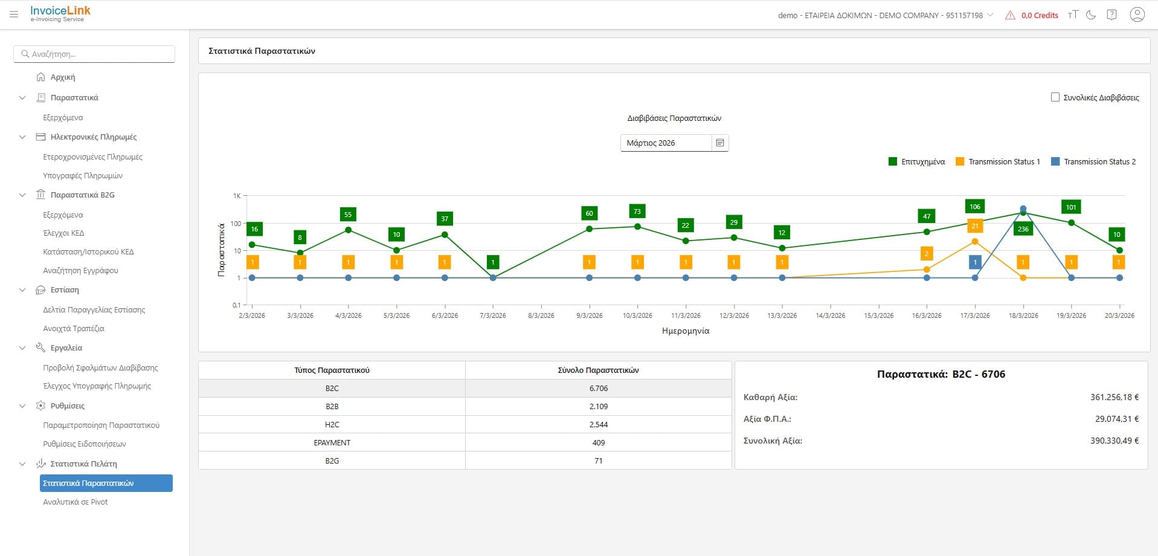Screen dimensions: 1158x556
Task: Toggle dark mode moon icon
Action: [x=1091, y=15]
